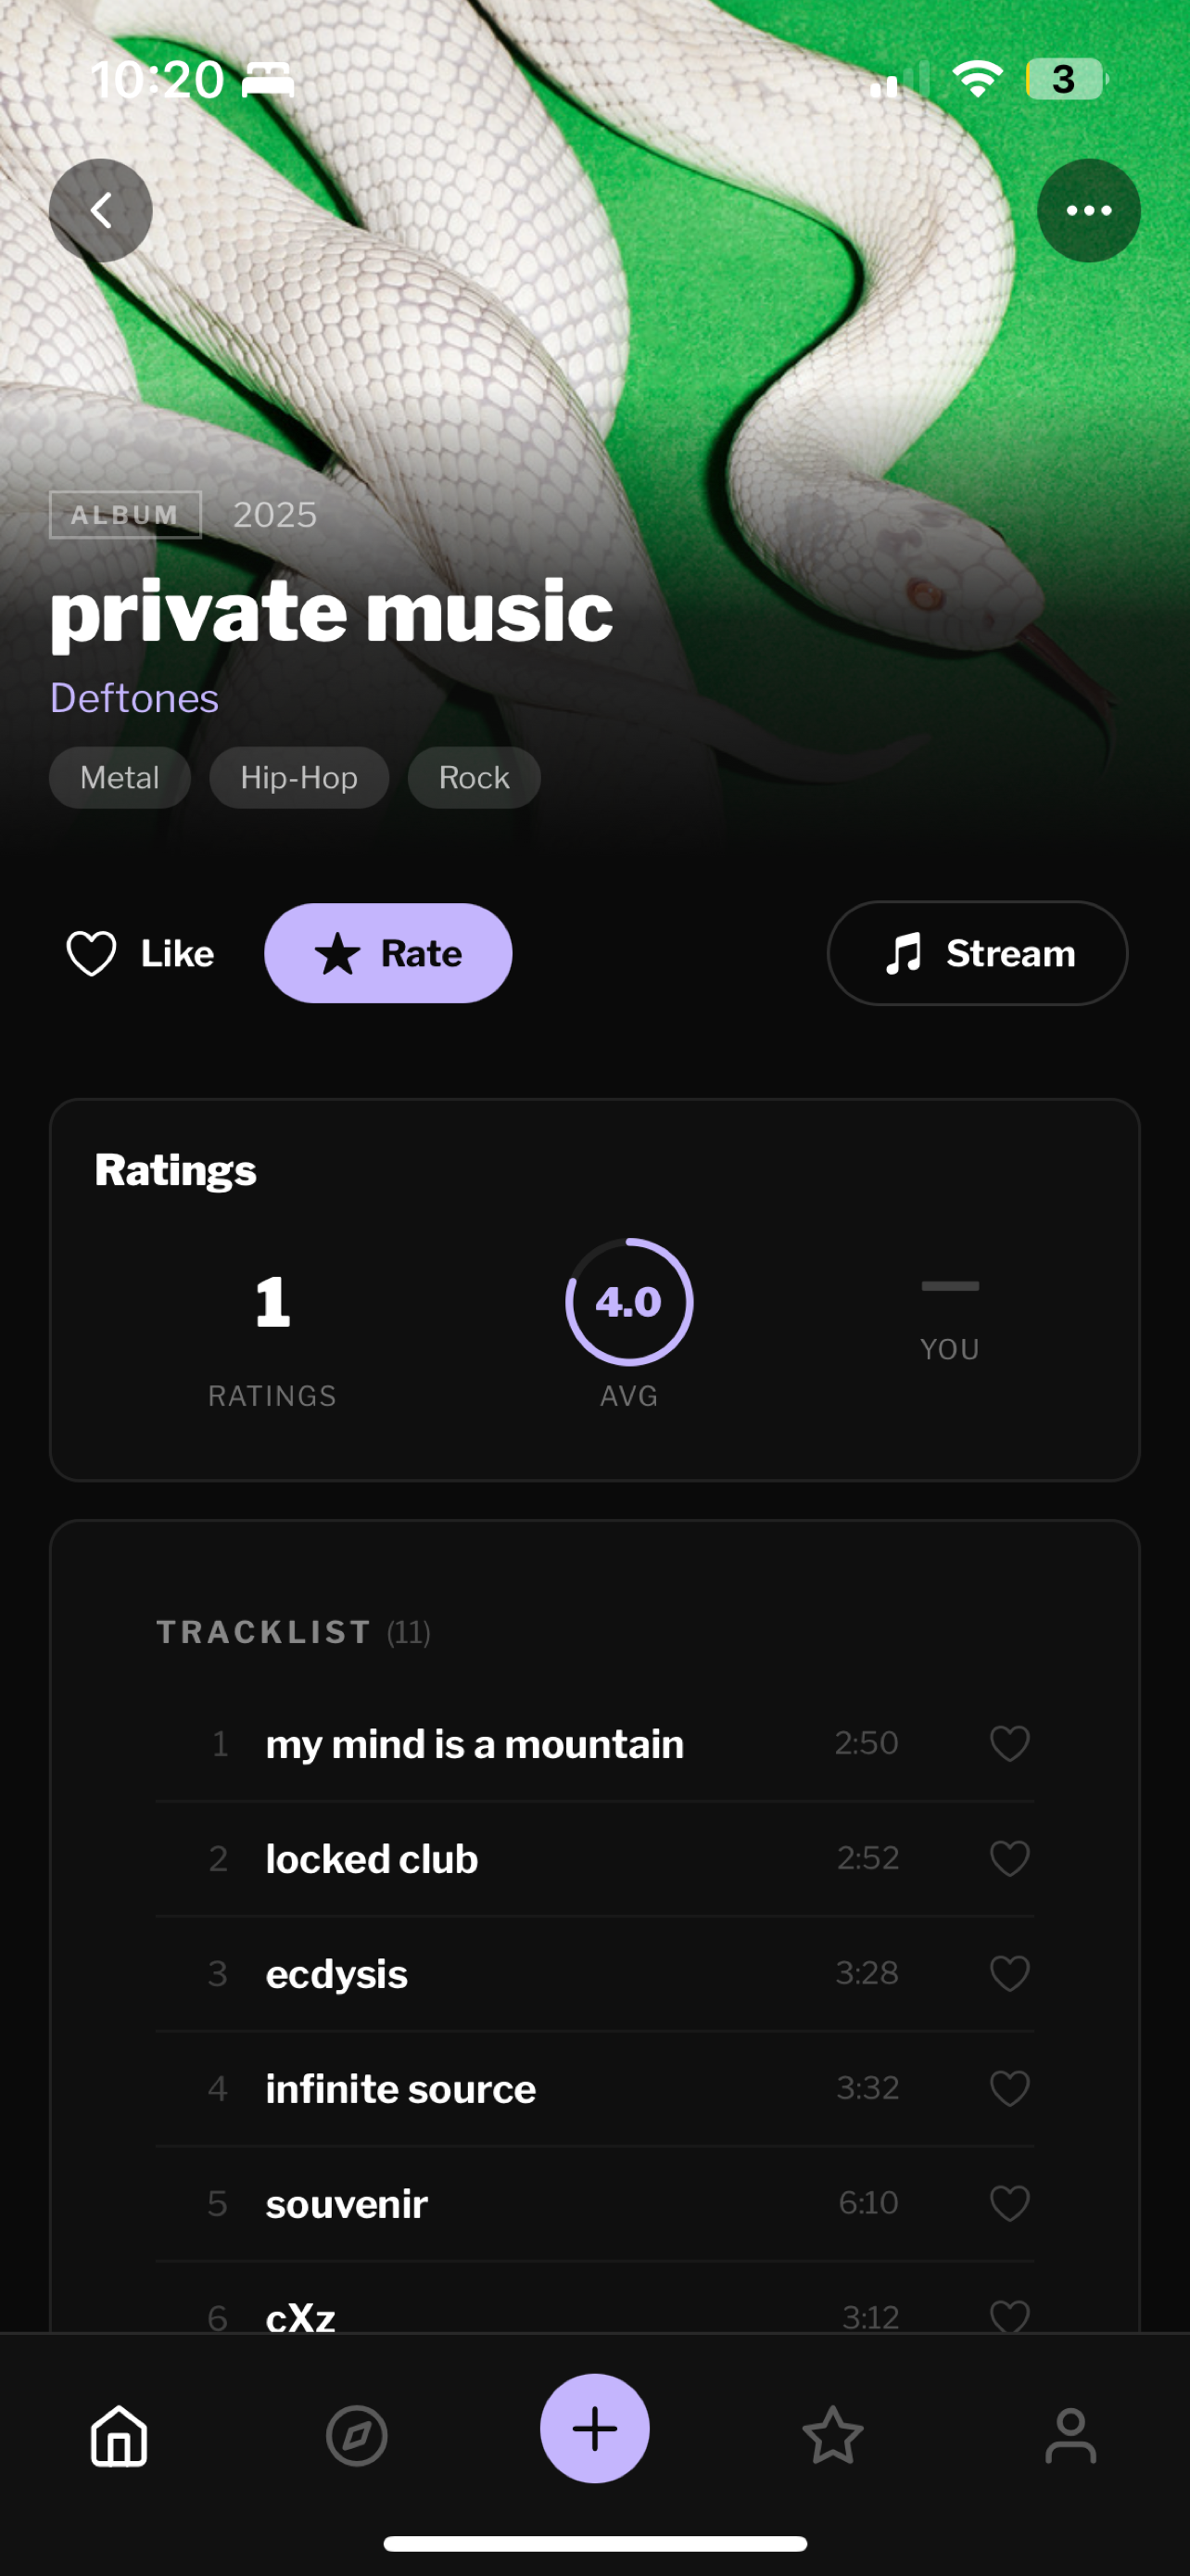
Task: Open the Home tab in bottom bar
Action: tap(119, 2436)
